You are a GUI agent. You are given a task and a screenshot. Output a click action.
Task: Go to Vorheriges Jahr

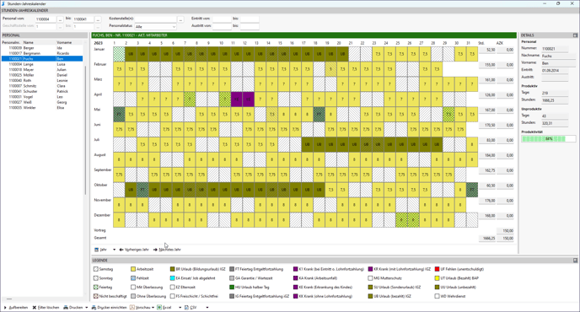pos(134,250)
